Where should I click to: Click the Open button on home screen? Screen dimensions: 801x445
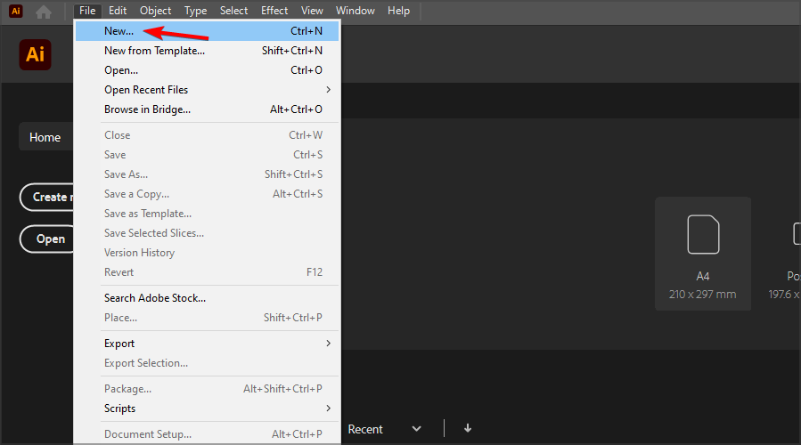click(x=47, y=239)
